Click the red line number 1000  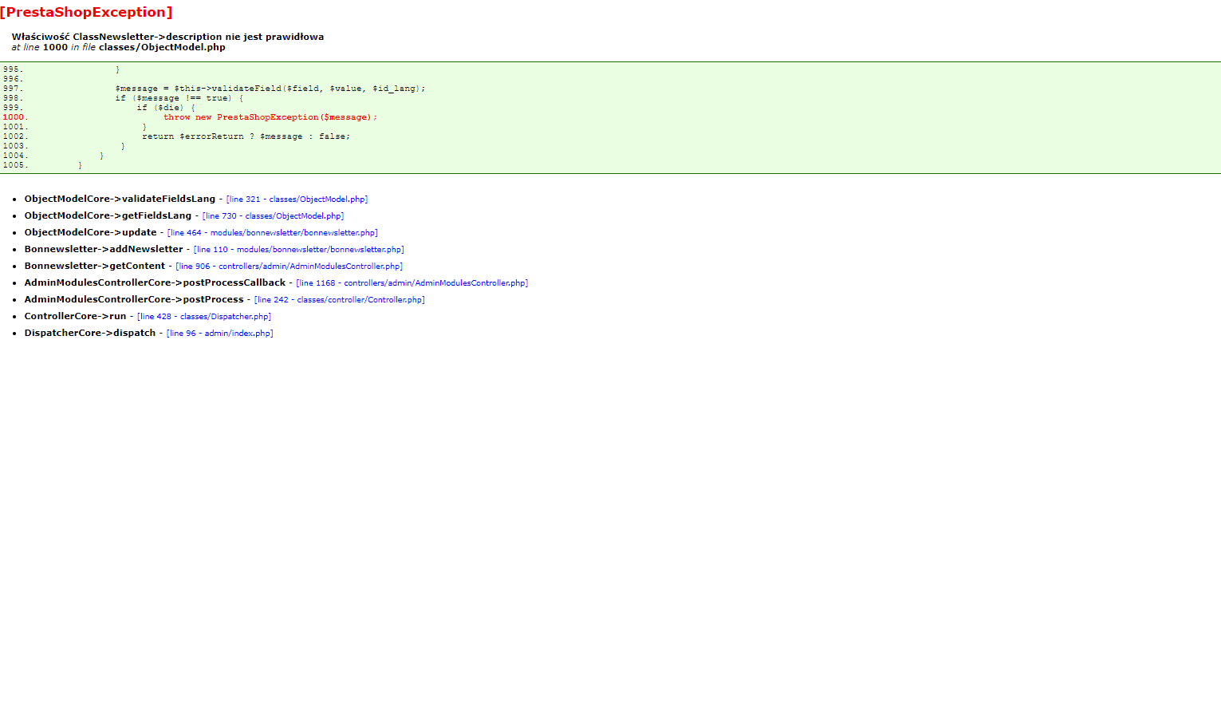point(14,117)
